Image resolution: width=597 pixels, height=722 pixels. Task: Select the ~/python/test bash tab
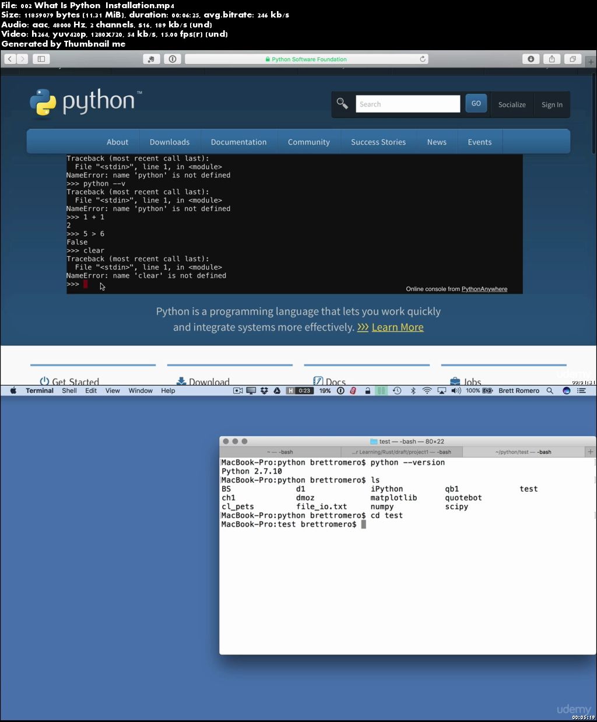(523, 452)
